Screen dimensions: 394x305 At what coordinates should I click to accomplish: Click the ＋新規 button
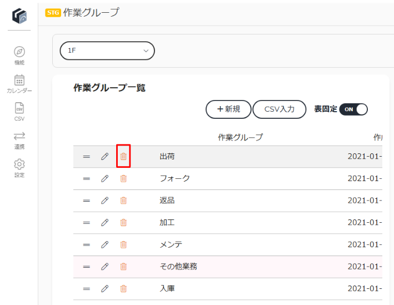click(x=228, y=109)
